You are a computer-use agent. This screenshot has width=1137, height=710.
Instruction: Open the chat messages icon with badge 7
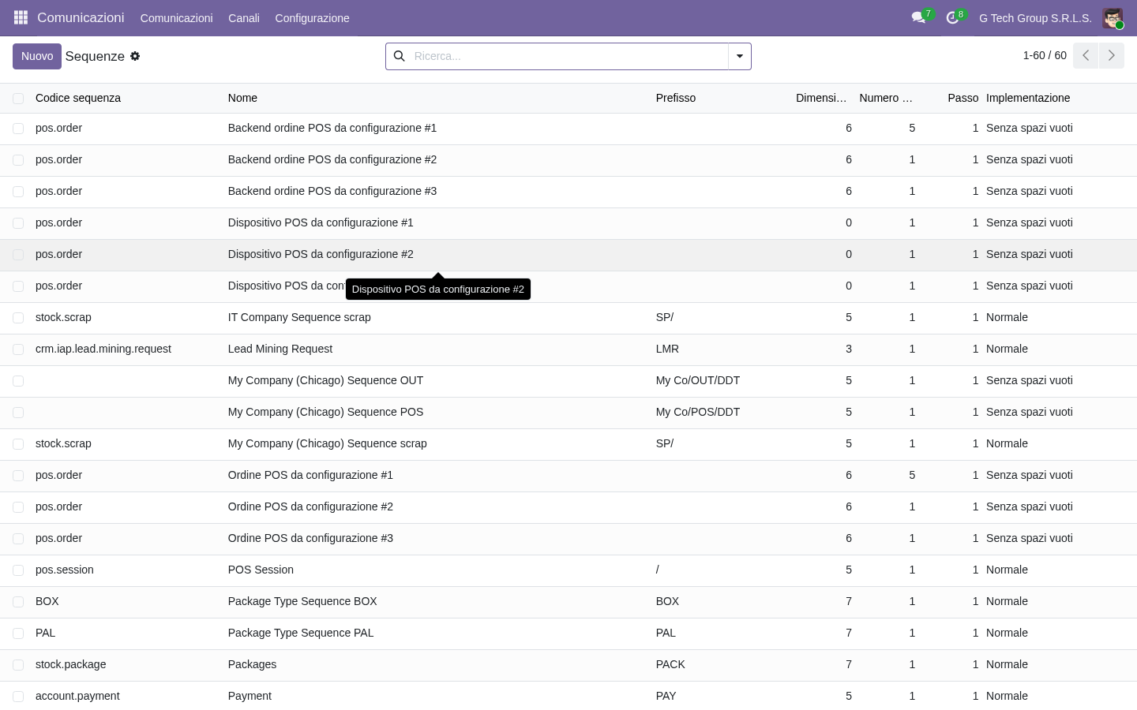click(x=918, y=17)
